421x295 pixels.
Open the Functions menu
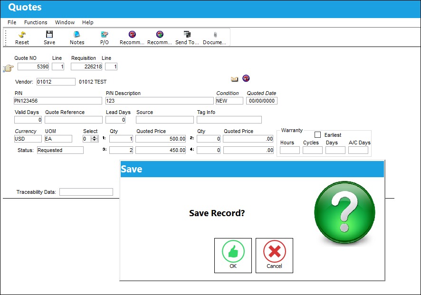(x=36, y=22)
